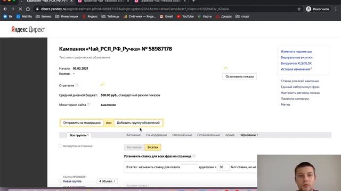The width and height of the screenshot is (341, 191).
Task: Open the YouTube bookmark
Action: point(185,16)
